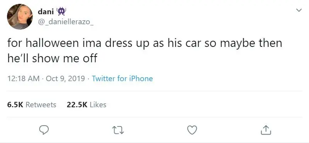
Task: Open dani's round profile picture
Action: tap(20, 17)
